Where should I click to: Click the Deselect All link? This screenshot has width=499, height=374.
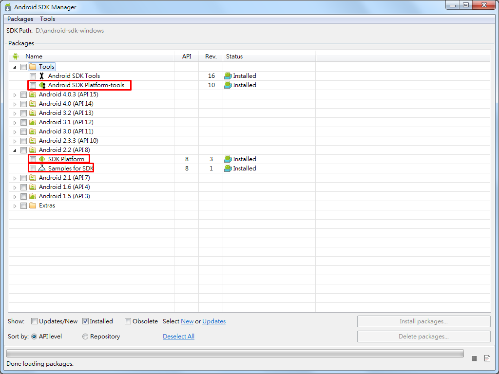[x=178, y=337]
